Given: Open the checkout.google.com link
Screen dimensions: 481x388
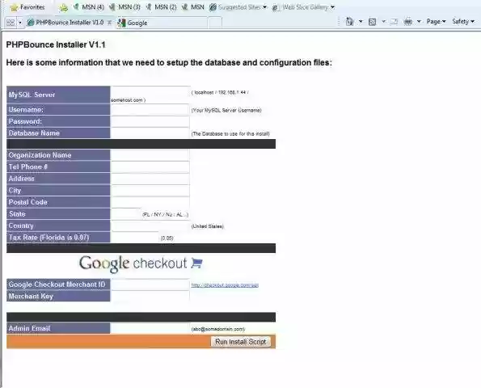Looking at the screenshot, I should tap(225, 285).
